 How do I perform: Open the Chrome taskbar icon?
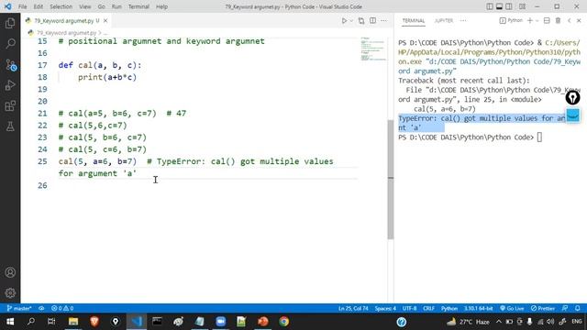(283, 322)
